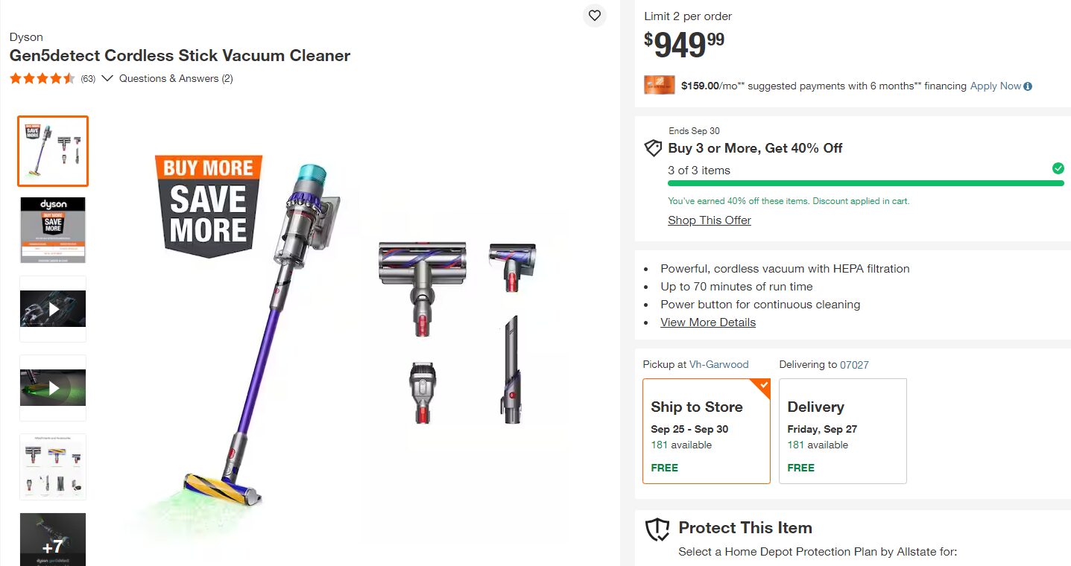This screenshot has width=1071, height=566.
Task: Click the info icon beside Apply Now
Action: click(1028, 86)
